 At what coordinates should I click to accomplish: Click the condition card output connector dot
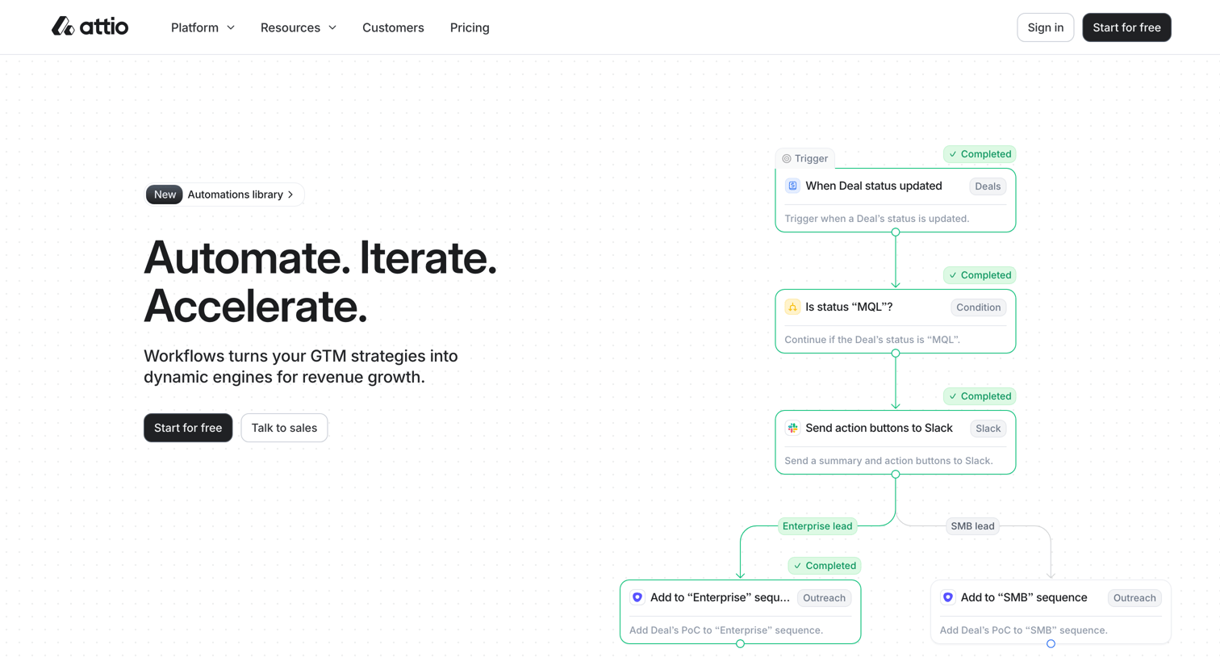coord(896,354)
